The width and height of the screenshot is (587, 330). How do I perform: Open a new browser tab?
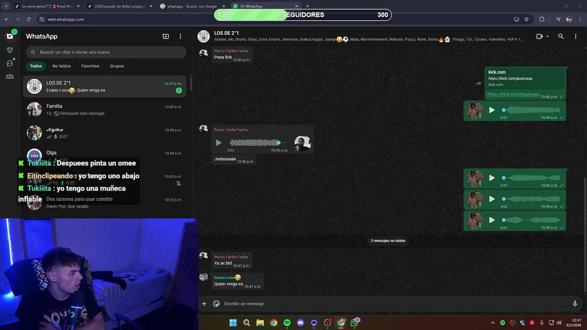click(307, 6)
